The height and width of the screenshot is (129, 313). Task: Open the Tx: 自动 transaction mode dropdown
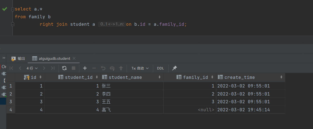(x=140, y=68)
